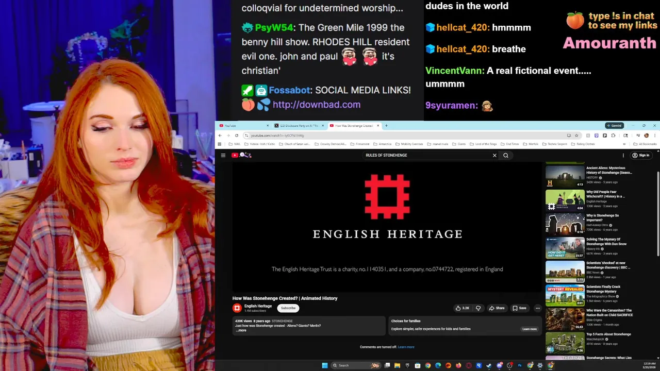Save the video to a playlist
The image size is (660, 371).
click(520, 308)
